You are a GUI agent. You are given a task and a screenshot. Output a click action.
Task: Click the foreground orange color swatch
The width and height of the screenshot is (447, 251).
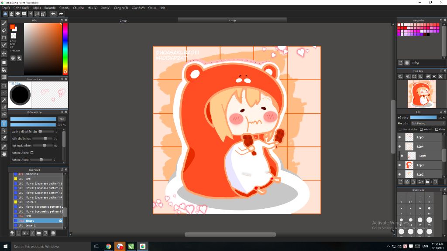coord(12,27)
